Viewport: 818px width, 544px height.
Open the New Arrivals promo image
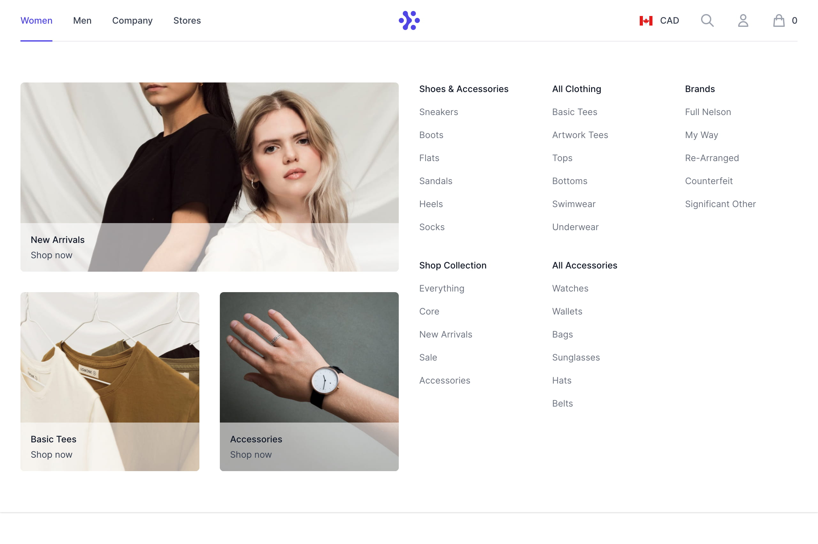click(209, 177)
